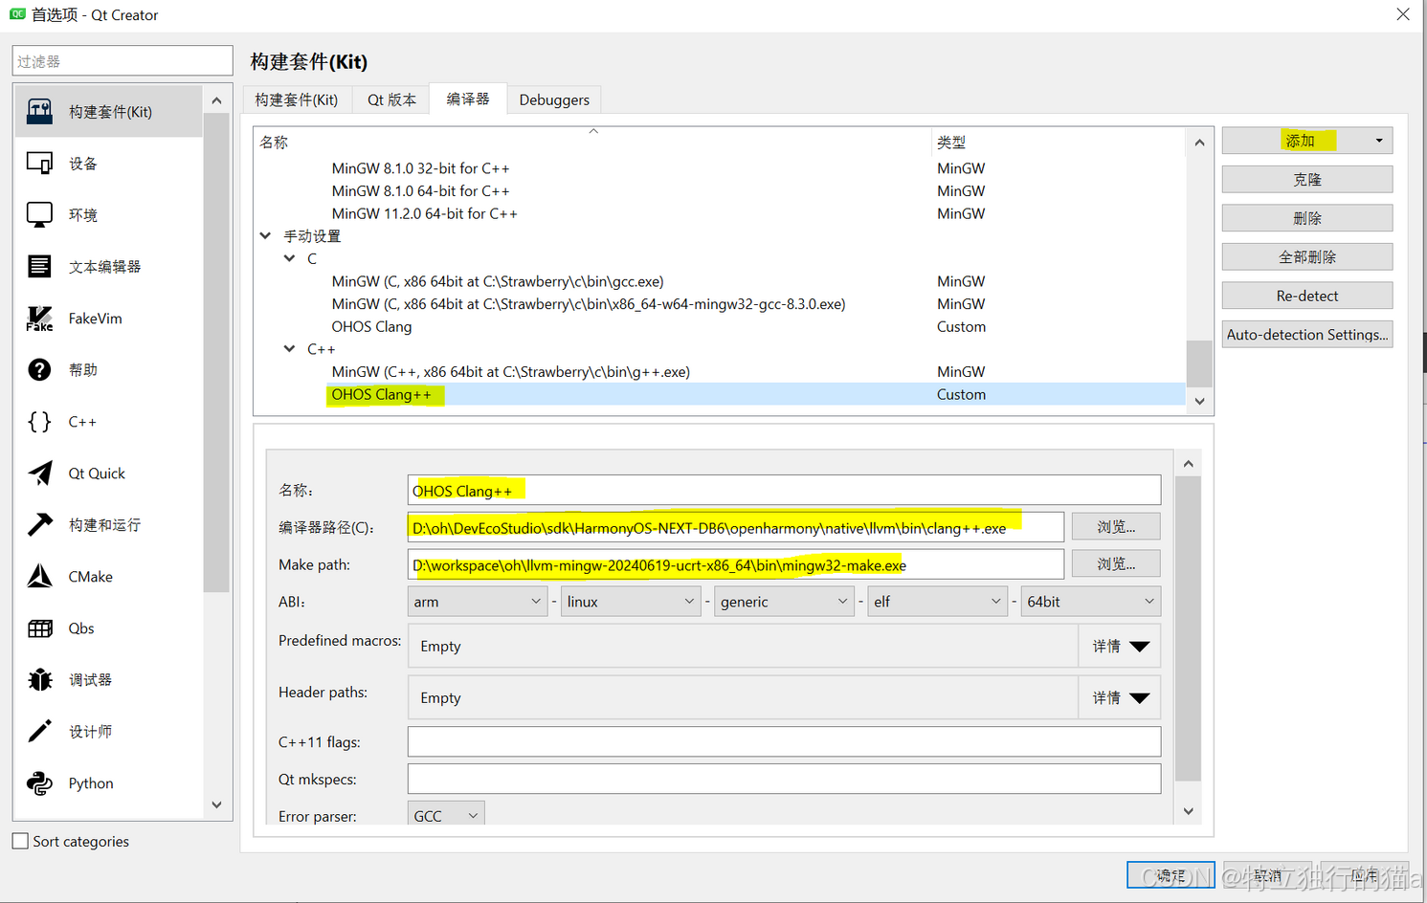The width and height of the screenshot is (1427, 903).
Task: Open the Debugger (调试器) bug icon
Action: 39,679
